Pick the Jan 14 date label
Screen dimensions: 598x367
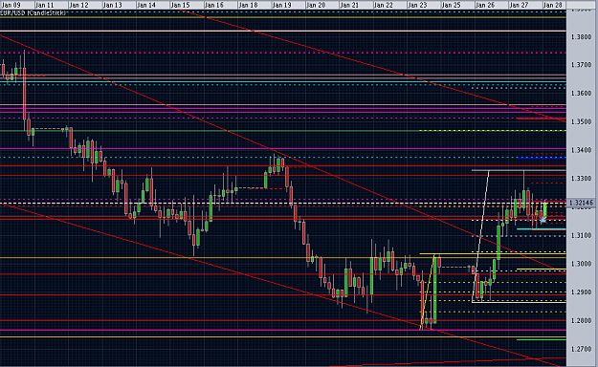point(146,5)
